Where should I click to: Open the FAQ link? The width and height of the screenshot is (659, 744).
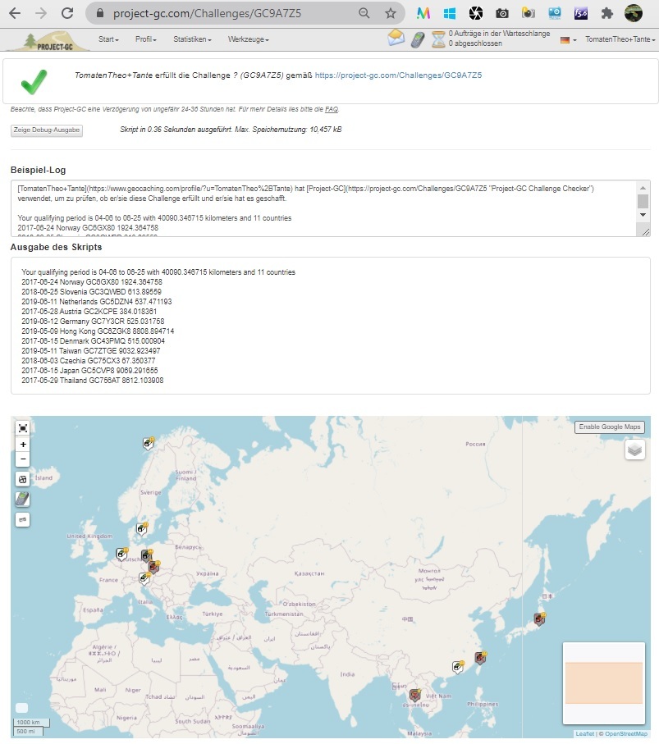pos(332,109)
